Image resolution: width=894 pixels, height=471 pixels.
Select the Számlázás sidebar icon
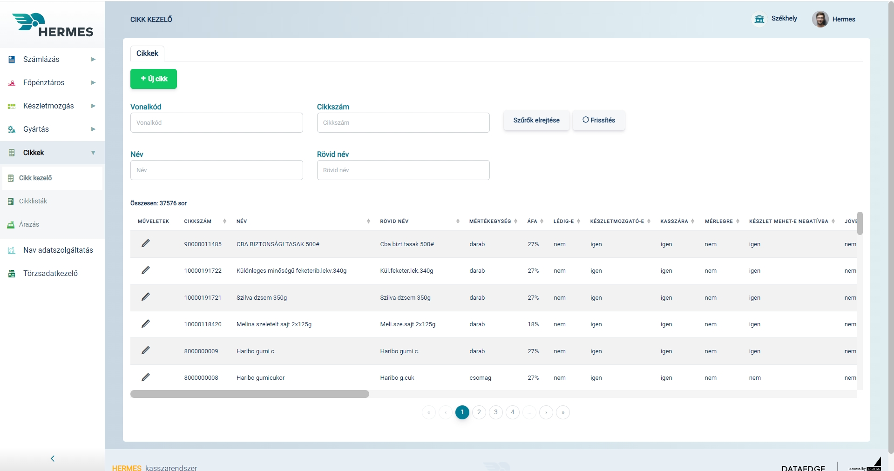pos(12,59)
